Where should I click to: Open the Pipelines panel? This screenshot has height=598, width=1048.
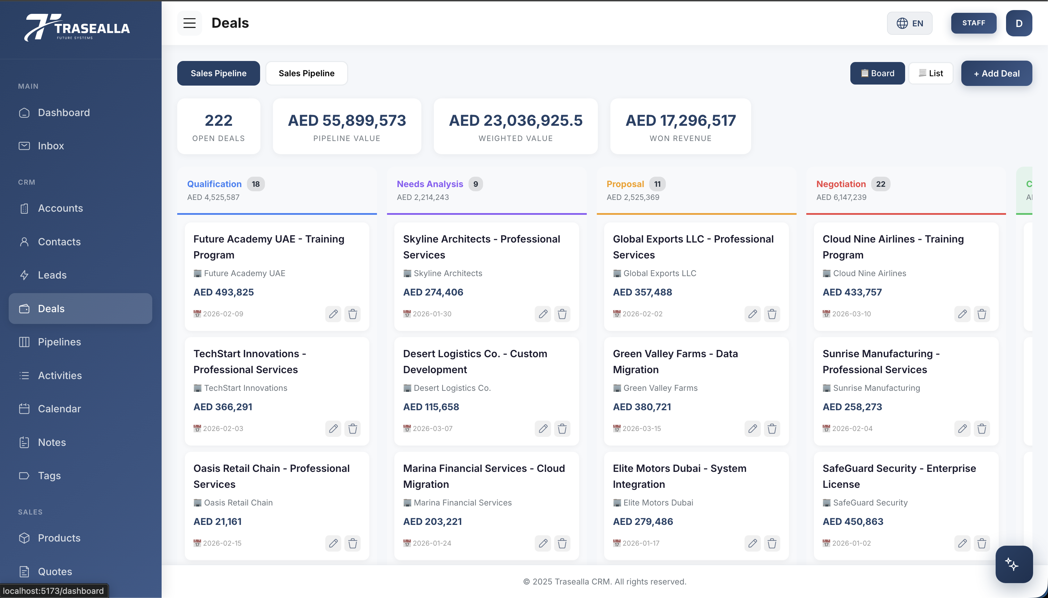(x=59, y=342)
